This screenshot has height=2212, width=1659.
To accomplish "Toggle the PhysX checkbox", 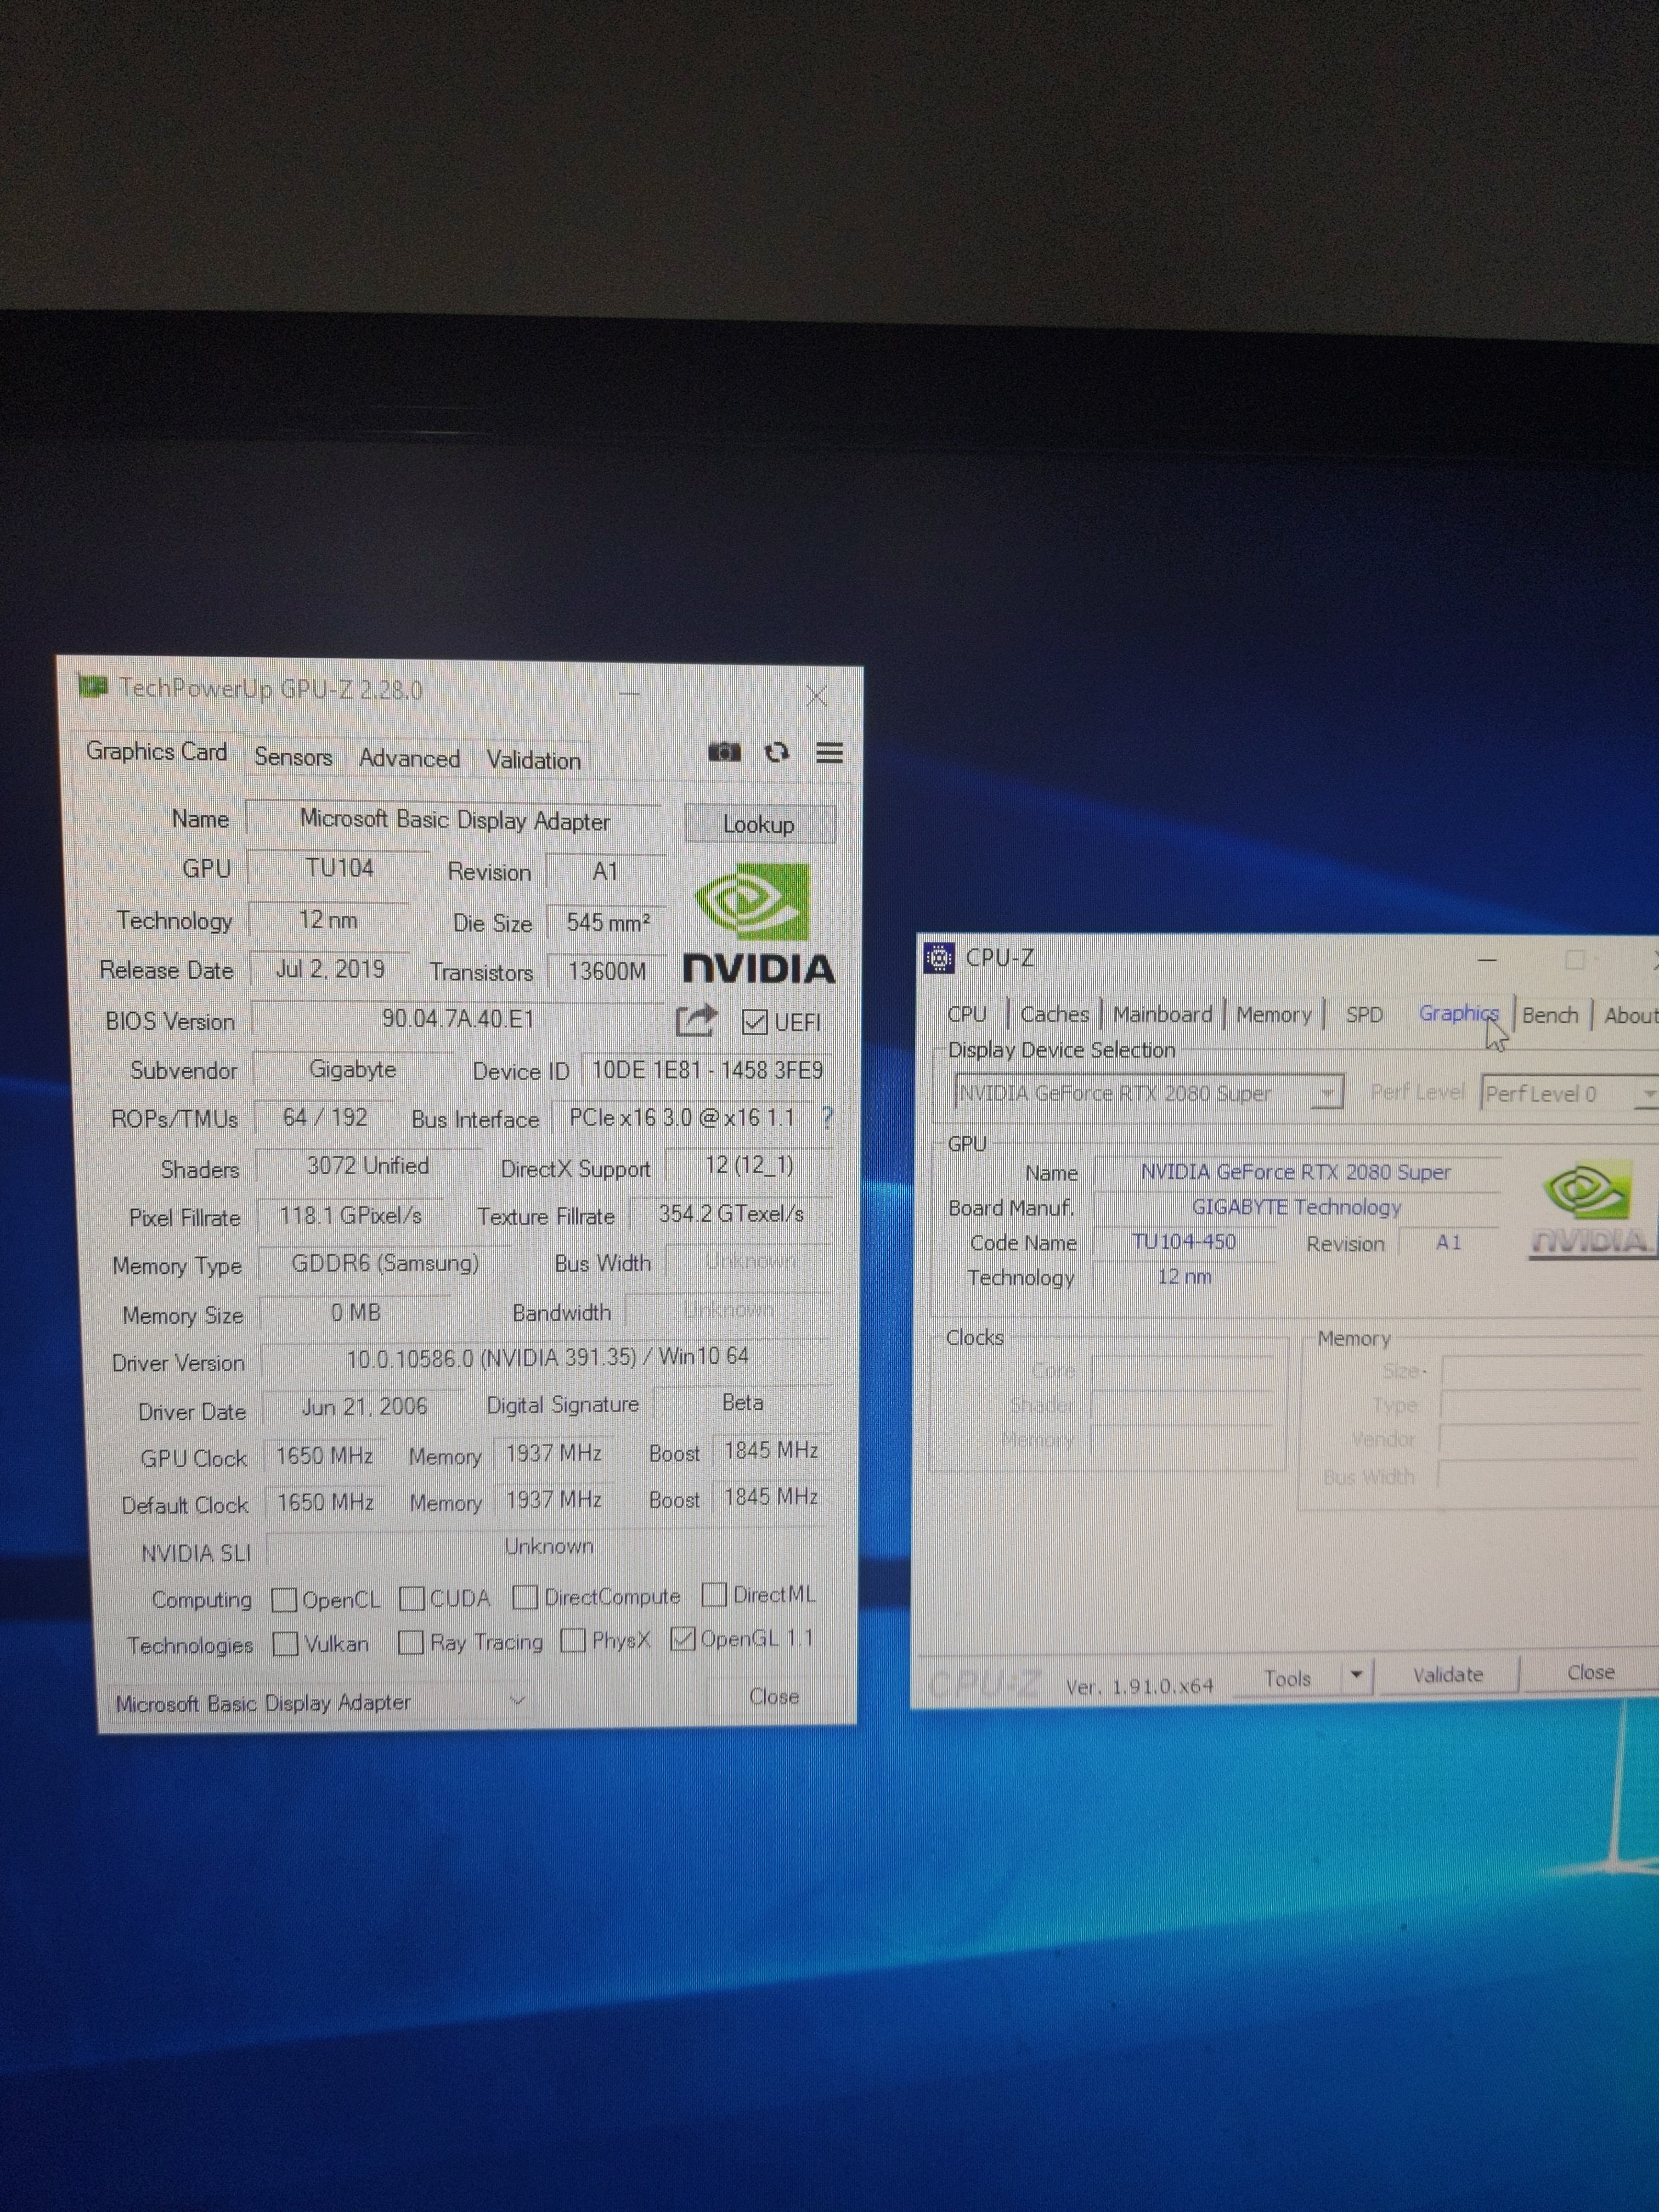I will point(573,1640).
